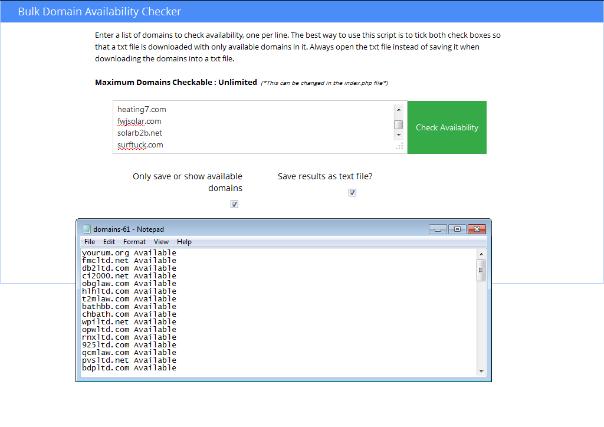Click surftuck.com in the domain textarea
This screenshot has height=427, width=604.
(140, 144)
